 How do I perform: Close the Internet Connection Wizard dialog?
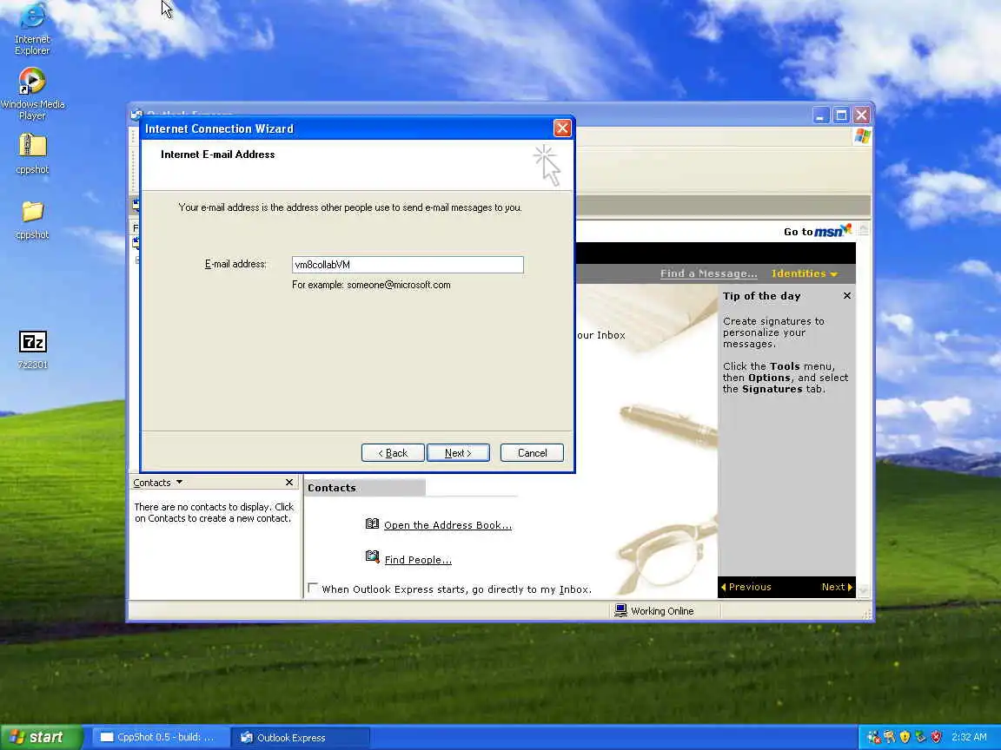[x=562, y=128]
